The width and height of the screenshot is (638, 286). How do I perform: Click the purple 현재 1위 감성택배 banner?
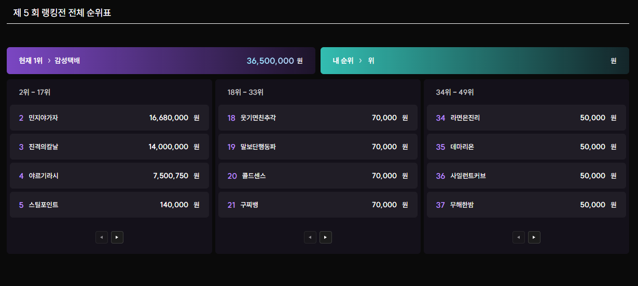click(161, 61)
